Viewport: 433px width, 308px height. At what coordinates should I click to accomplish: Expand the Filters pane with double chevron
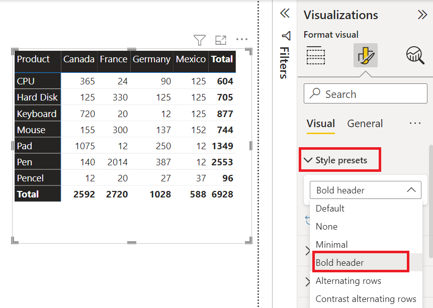[x=285, y=14]
